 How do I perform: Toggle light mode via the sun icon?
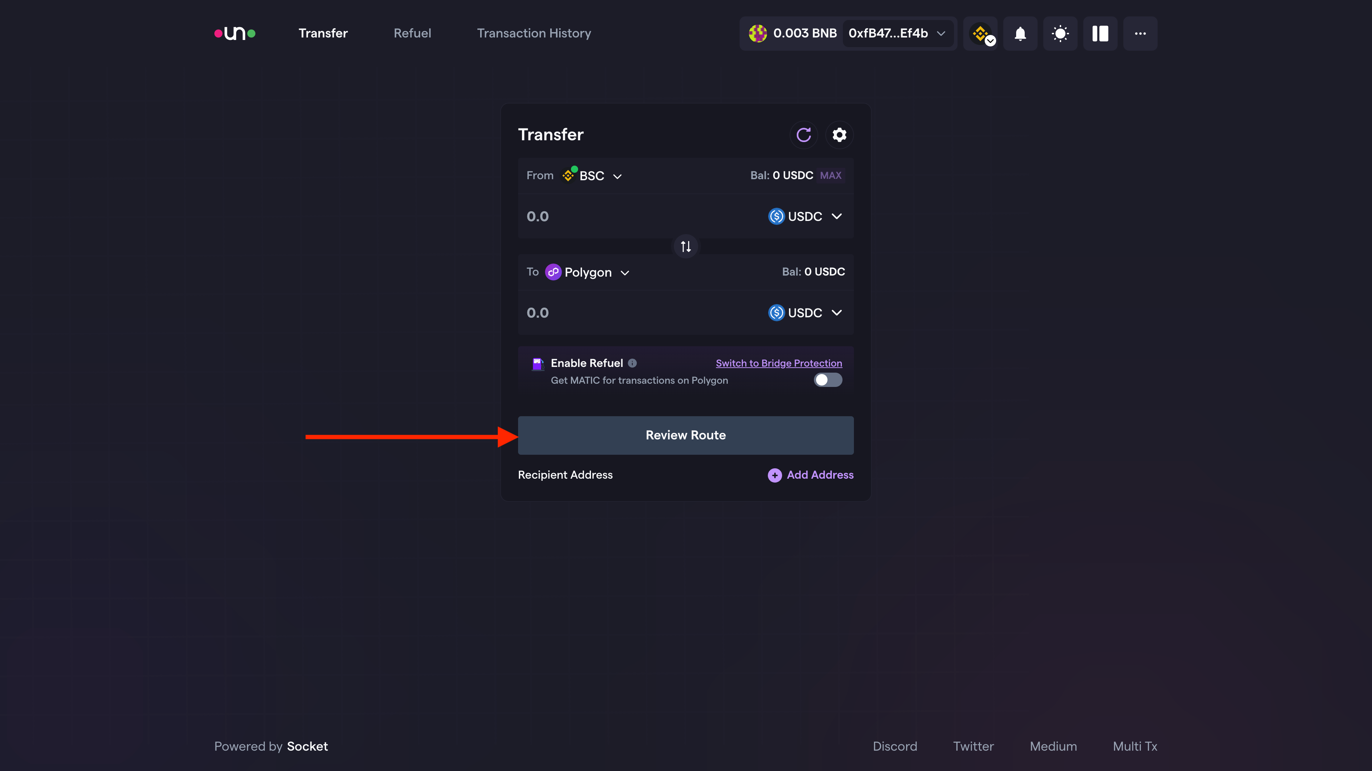pyautogui.click(x=1060, y=34)
